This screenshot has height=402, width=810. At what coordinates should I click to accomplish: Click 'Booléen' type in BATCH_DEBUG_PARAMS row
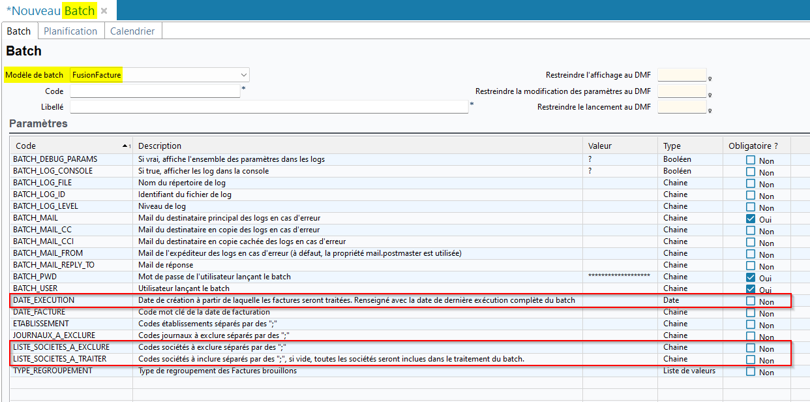[x=677, y=159]
